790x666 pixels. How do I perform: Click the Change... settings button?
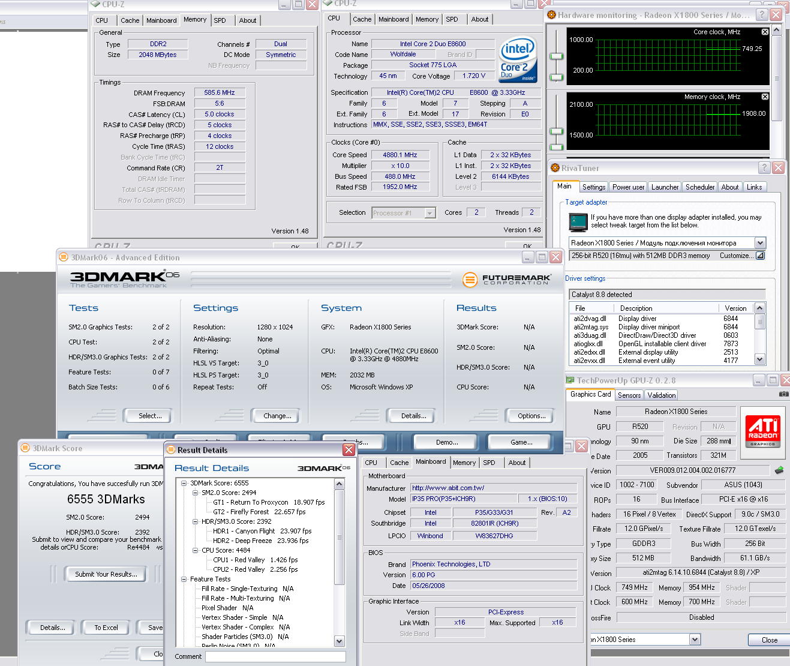pyautogui.click(x=277, y=416)
